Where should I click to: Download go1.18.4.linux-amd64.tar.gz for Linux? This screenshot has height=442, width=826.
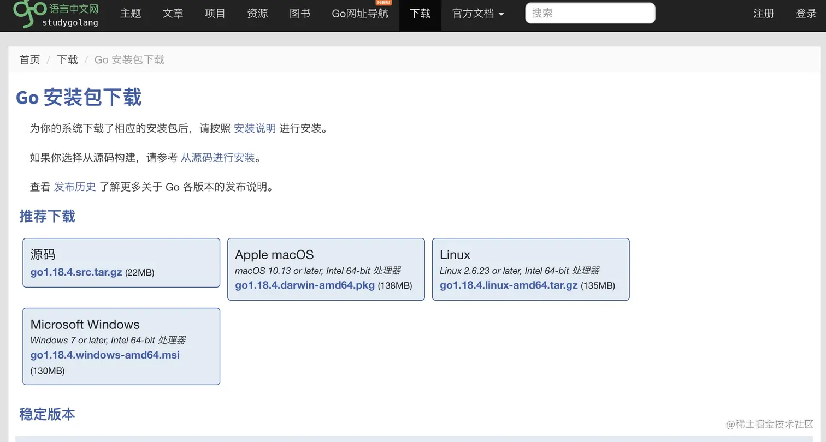pos(509,285)
